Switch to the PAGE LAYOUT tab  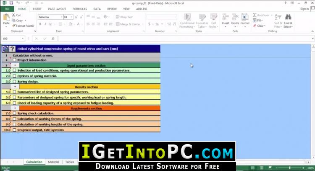(57, 9)
